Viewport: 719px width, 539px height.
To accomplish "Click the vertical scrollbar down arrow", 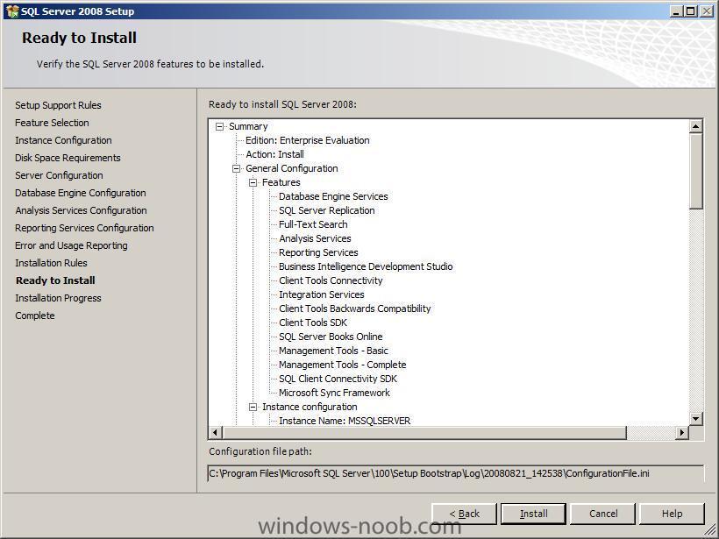I will click(695, 418).
